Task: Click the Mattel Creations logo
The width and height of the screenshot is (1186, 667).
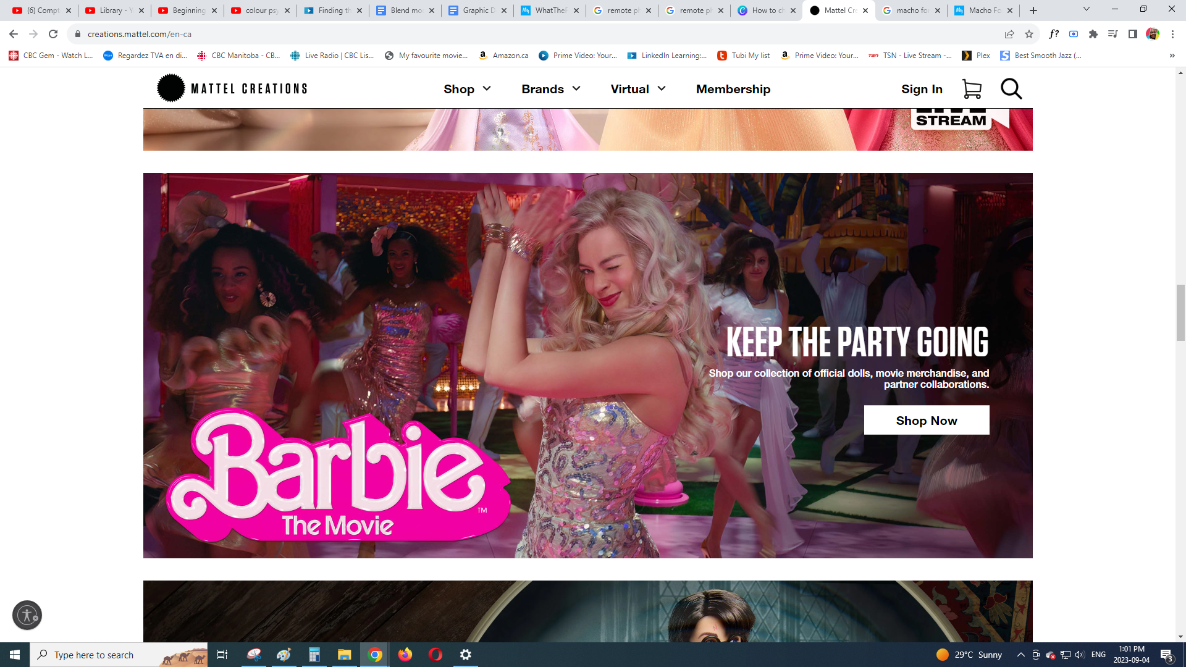Action: point(232,88)
